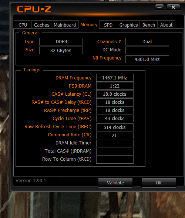Click the RAS# to CAS# Delay label
This screenshot has width=185, height=218.
61,102
